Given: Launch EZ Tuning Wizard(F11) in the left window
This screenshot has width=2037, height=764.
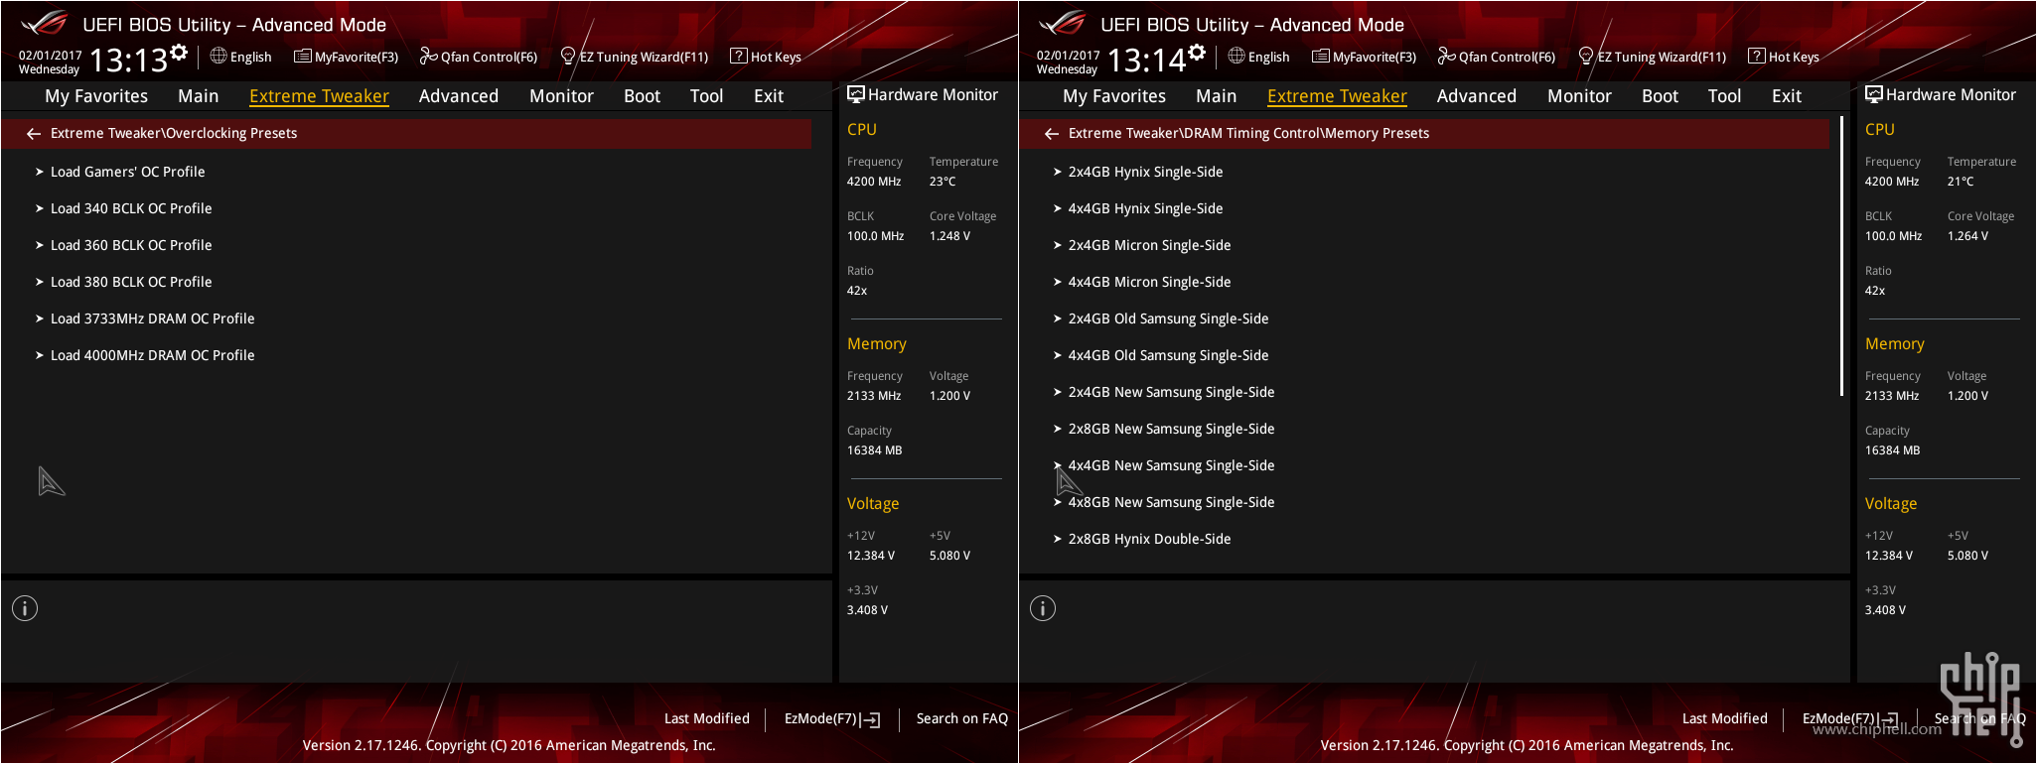Looking at the screenshot, I should 635,57.
